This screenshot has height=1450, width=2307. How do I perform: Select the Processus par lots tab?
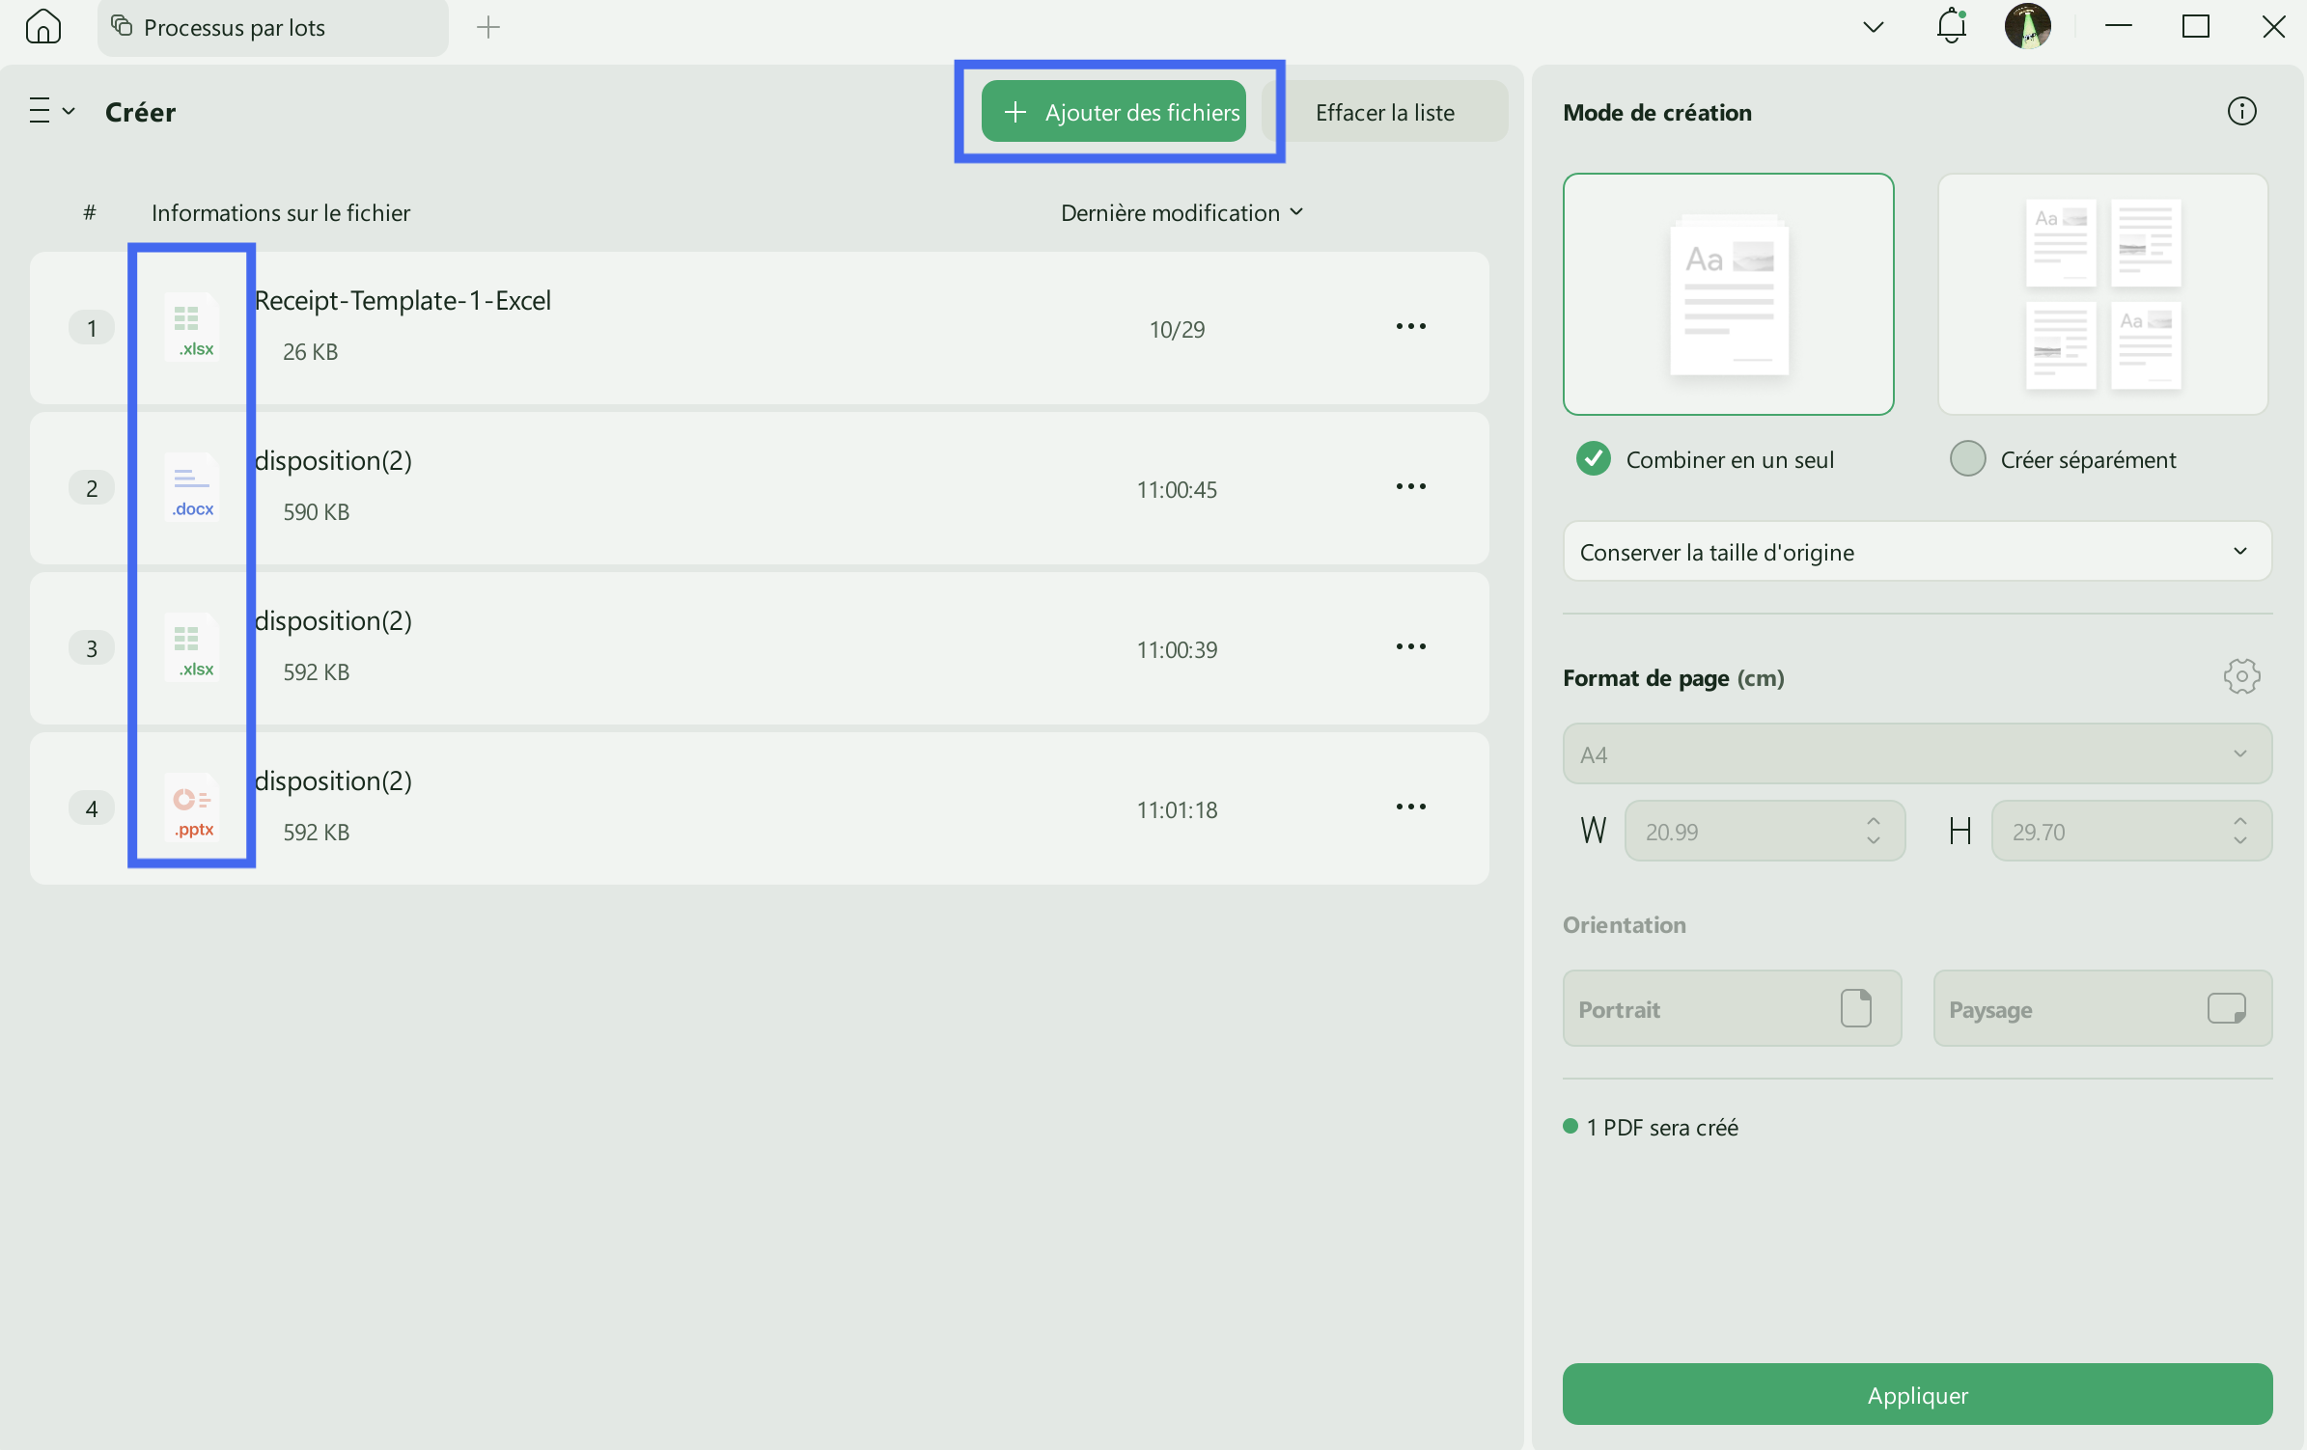coord(234,27)
